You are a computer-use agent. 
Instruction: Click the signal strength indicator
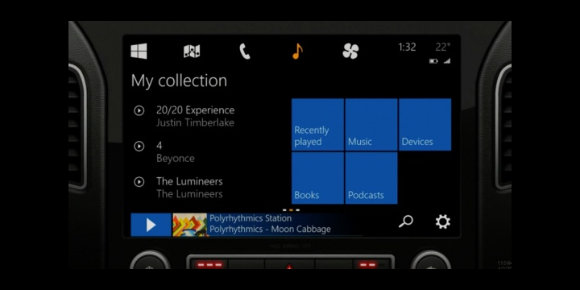447,61
